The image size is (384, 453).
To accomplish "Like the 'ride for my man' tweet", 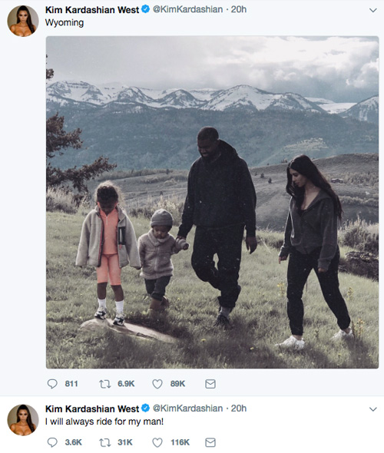I will click(x=157, y=442).
